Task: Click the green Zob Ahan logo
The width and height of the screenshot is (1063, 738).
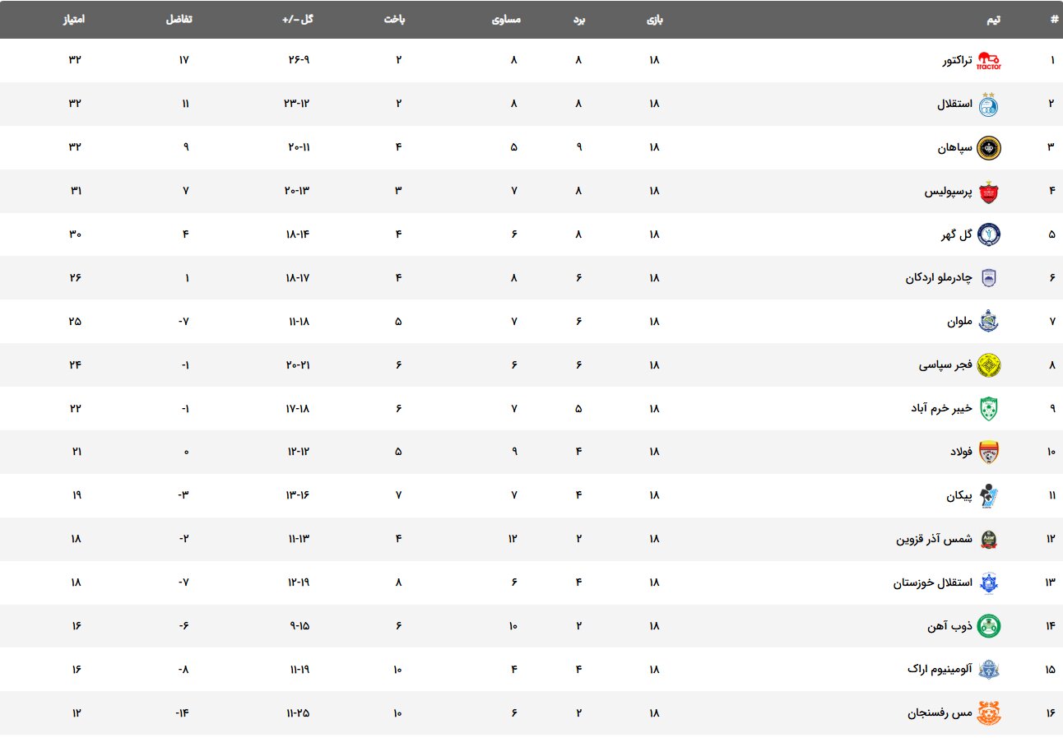Action: click(988, 626)
